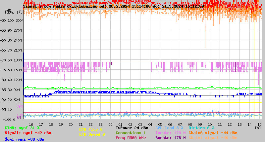Select the 'CINR: nyní 31 %' legend entry

point(22,128)
